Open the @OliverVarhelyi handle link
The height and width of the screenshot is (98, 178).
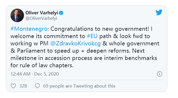(x=41, y=18)
